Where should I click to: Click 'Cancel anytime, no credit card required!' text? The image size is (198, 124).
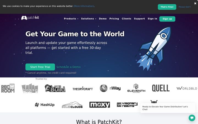point(51,73)
